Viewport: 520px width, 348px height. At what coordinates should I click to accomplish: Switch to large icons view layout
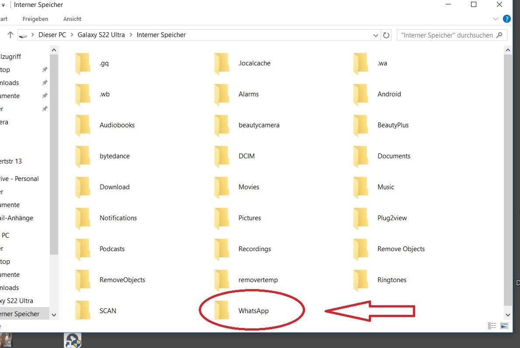coord(504,326)
